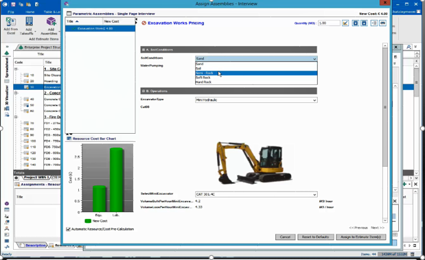Click the Add Assemblies purple cube icon
The height and width of the screenshot is (260, 425).
pyautogui.click(x=51, y=22)
